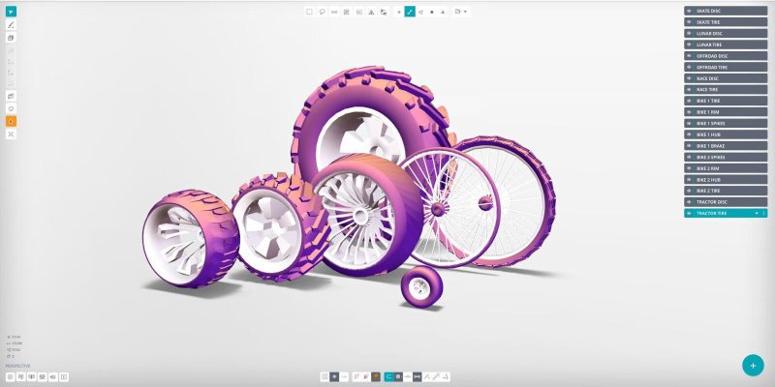Expand the TRACTOR TIRE layer dropdown arrow
Image resolution: width=775 pixels, height=387 pixels.
tap(756, 213)
